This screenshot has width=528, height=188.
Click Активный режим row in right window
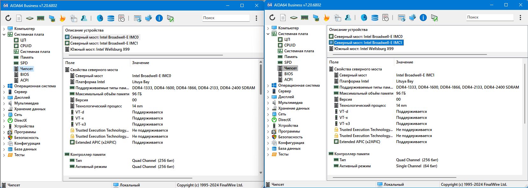pyautogui.click(x=425, y=166)
